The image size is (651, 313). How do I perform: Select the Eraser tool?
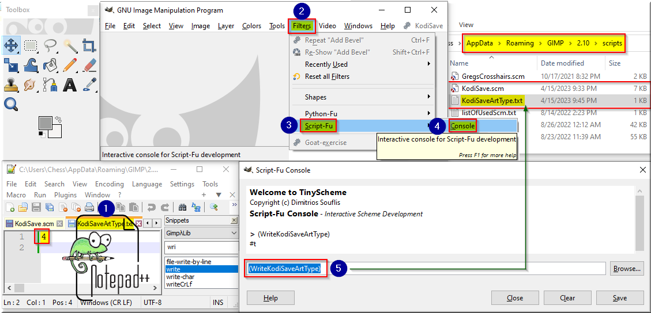[89, 65]
